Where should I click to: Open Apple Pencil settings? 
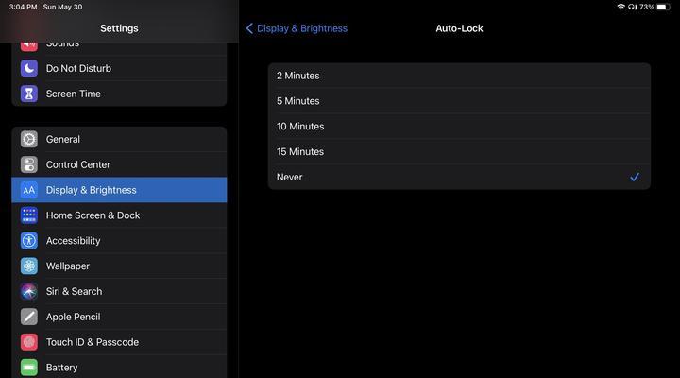click(x=119, y=317)
